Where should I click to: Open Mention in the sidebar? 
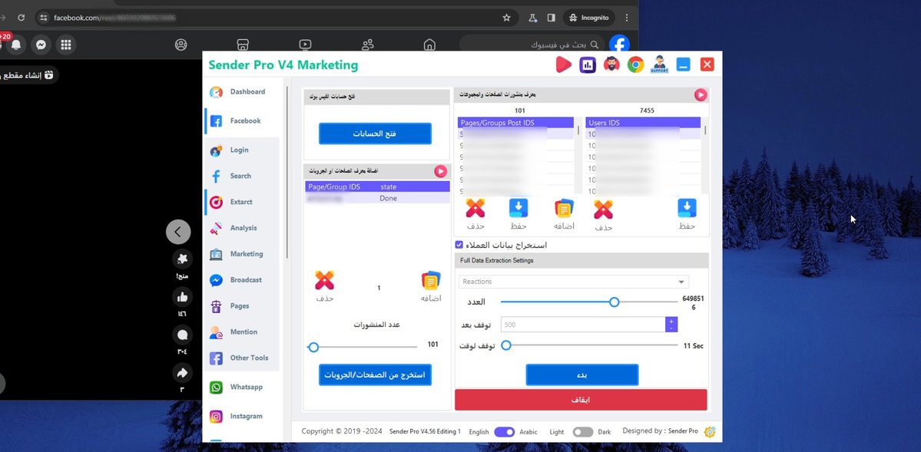[x=242, y=332]
